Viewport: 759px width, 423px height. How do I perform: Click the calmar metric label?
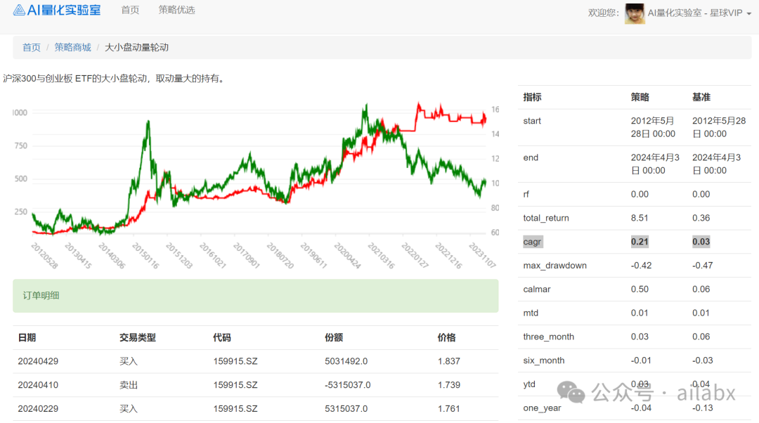click(537, 289)
